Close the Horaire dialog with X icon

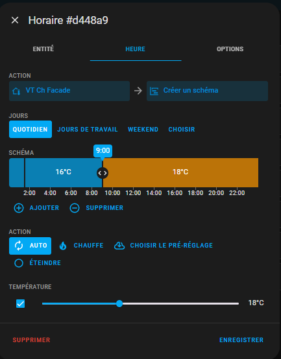[x=15, y=20]
